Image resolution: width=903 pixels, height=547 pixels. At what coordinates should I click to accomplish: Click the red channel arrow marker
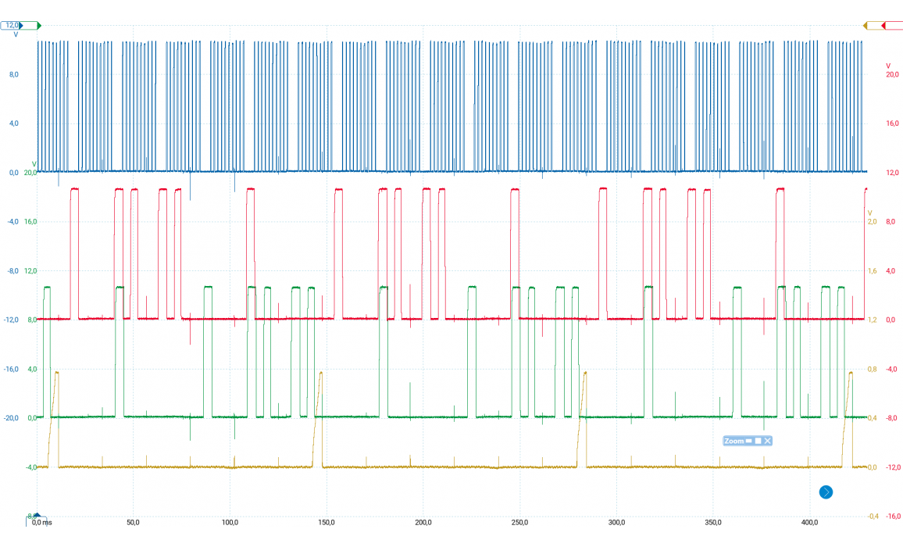(x=883, y=26)
